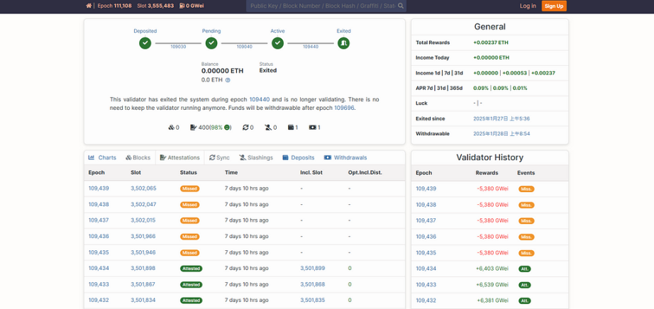Click Missed badge in epoch 109,437 row
Image resolution: width=654 pixels, height=309 pixels.
[x=190, y=220]
